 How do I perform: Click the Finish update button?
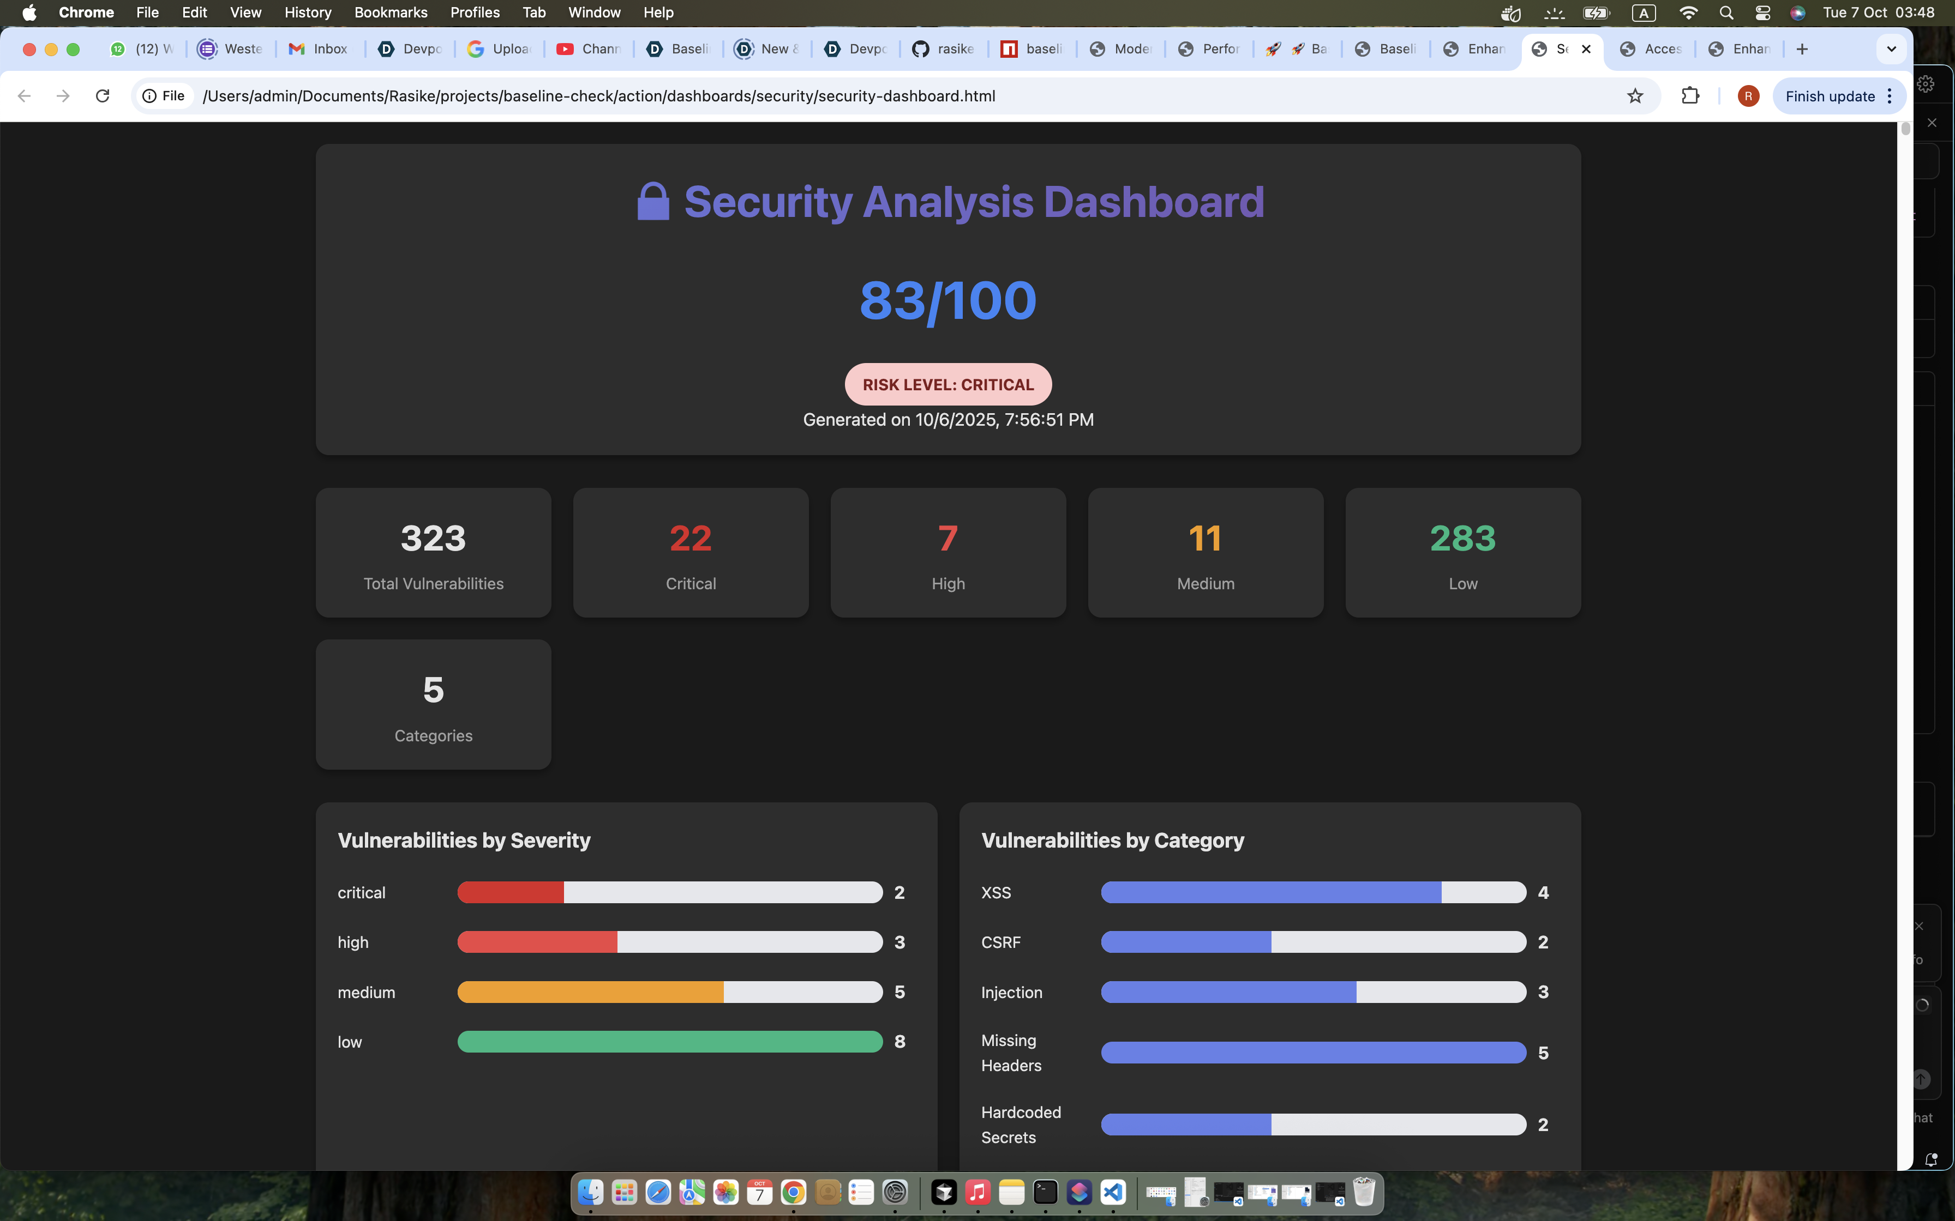point(1829,96)
